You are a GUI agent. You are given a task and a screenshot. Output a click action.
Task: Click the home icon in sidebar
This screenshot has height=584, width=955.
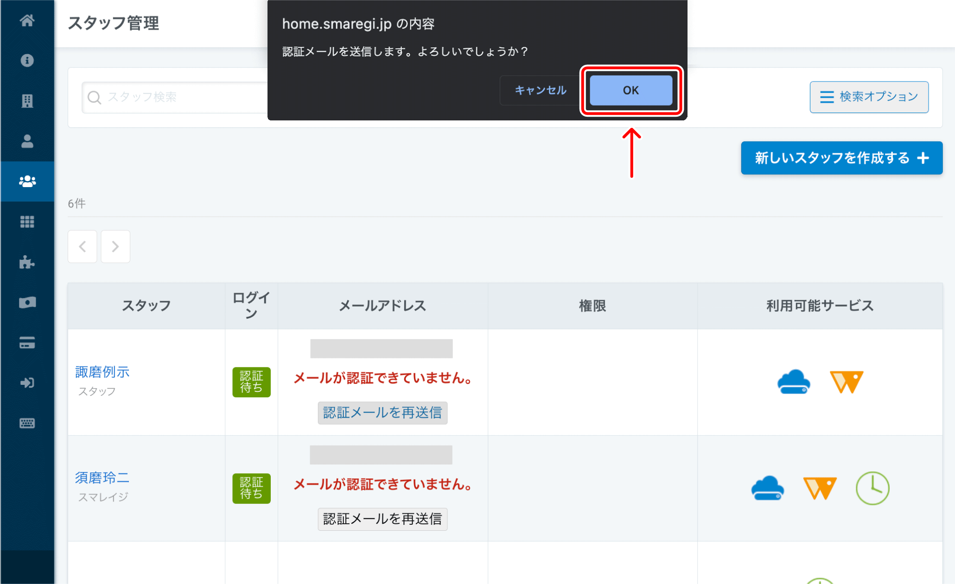click(27, 20)
